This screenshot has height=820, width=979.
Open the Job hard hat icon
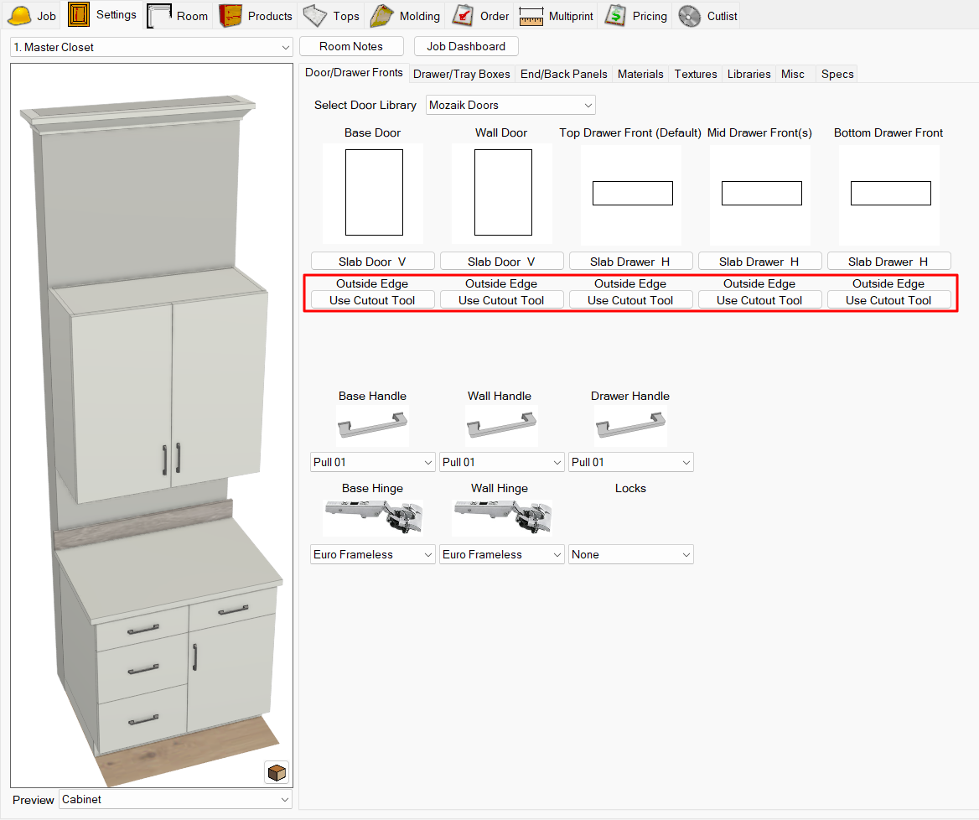click(x=19, y=16)
